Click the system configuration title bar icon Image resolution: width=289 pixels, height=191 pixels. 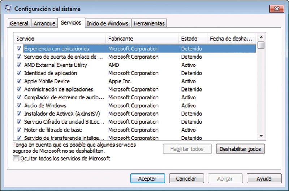pos(8,8)
